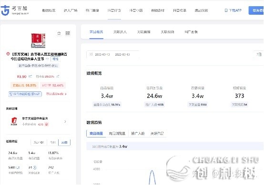Click the 东方文澜 store logo
This screenshot has width=264, height=185.
14,121
